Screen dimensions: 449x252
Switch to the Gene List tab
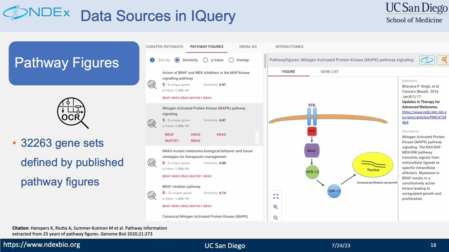330,71
